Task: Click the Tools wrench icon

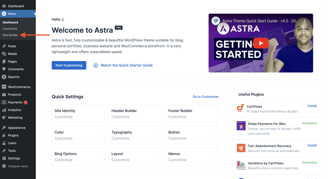Action: (4, 151)
